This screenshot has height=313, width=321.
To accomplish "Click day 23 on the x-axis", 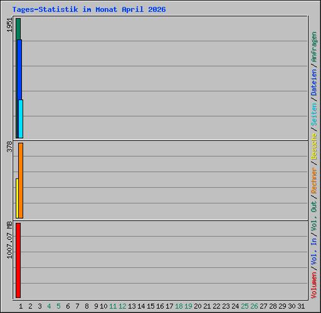I will pyautogui.click(x=226, y=306).
